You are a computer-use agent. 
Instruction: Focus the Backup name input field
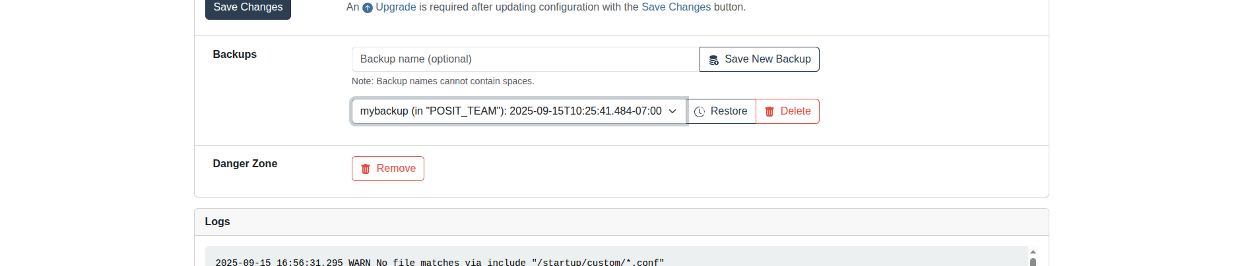[x=525, y=59]
